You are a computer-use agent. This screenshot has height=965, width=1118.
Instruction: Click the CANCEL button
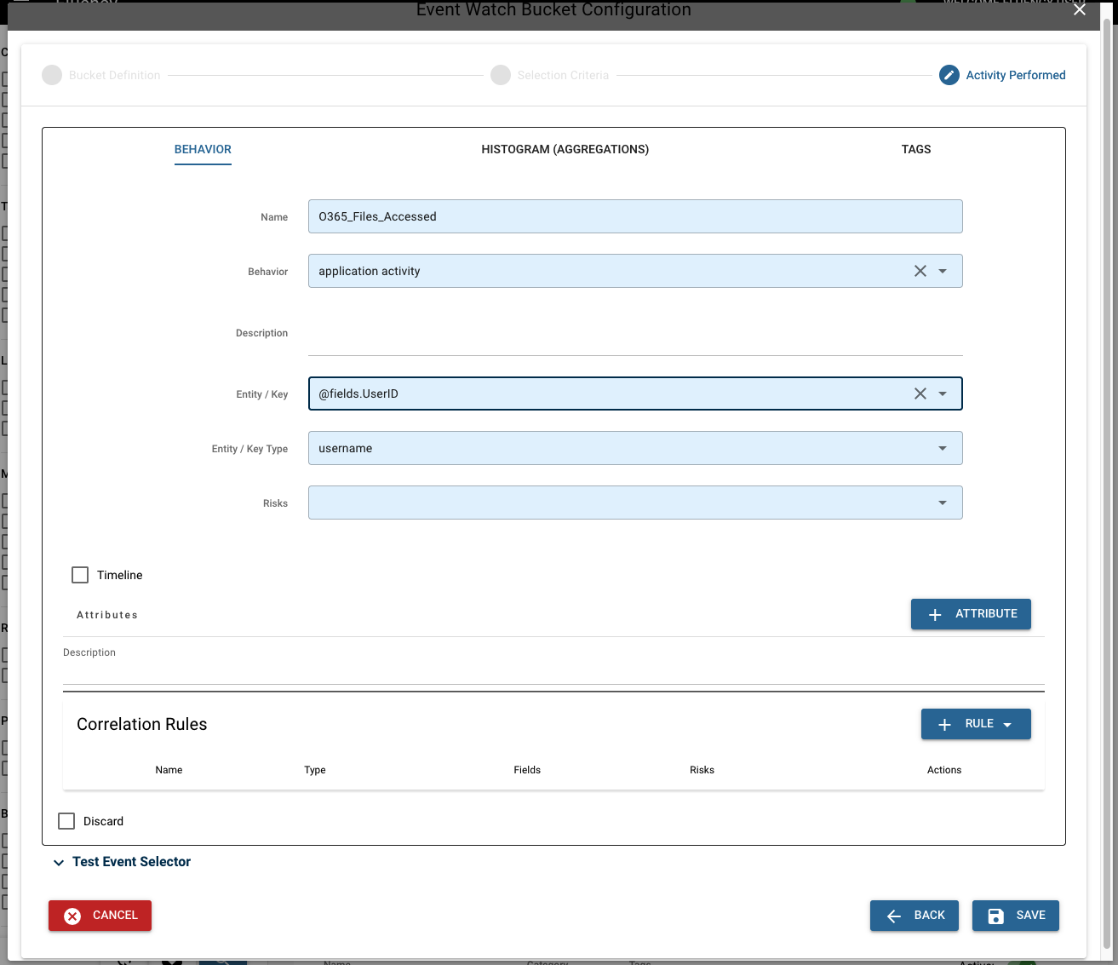point(100,916)
